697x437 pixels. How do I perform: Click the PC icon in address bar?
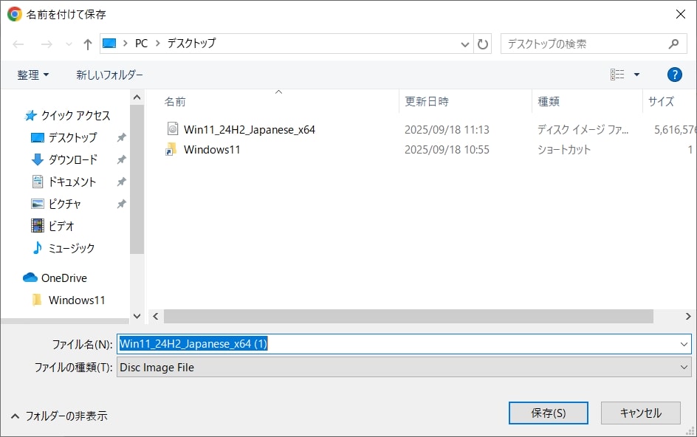[x=109, y=43]
